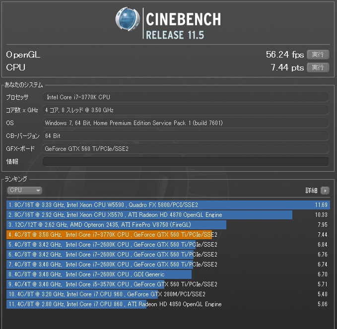Run the OpenGL benchmark with its 実行 button
Viewport: 337px width, 329px height.
(318, 55)
